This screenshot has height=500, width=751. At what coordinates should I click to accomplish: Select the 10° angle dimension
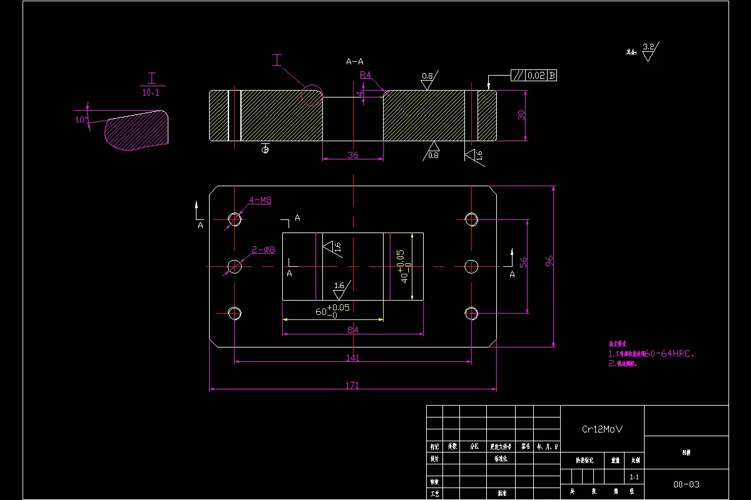tap(80, 119)
